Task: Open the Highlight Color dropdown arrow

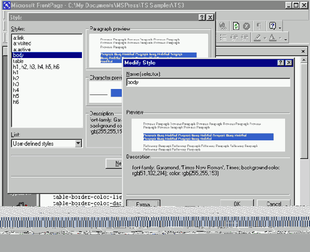Action: click(265, 38)
